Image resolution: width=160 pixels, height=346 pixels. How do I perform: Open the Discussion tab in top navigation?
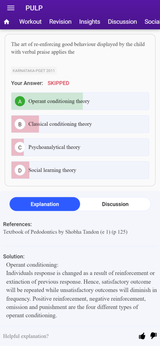(x=122, y=22)
